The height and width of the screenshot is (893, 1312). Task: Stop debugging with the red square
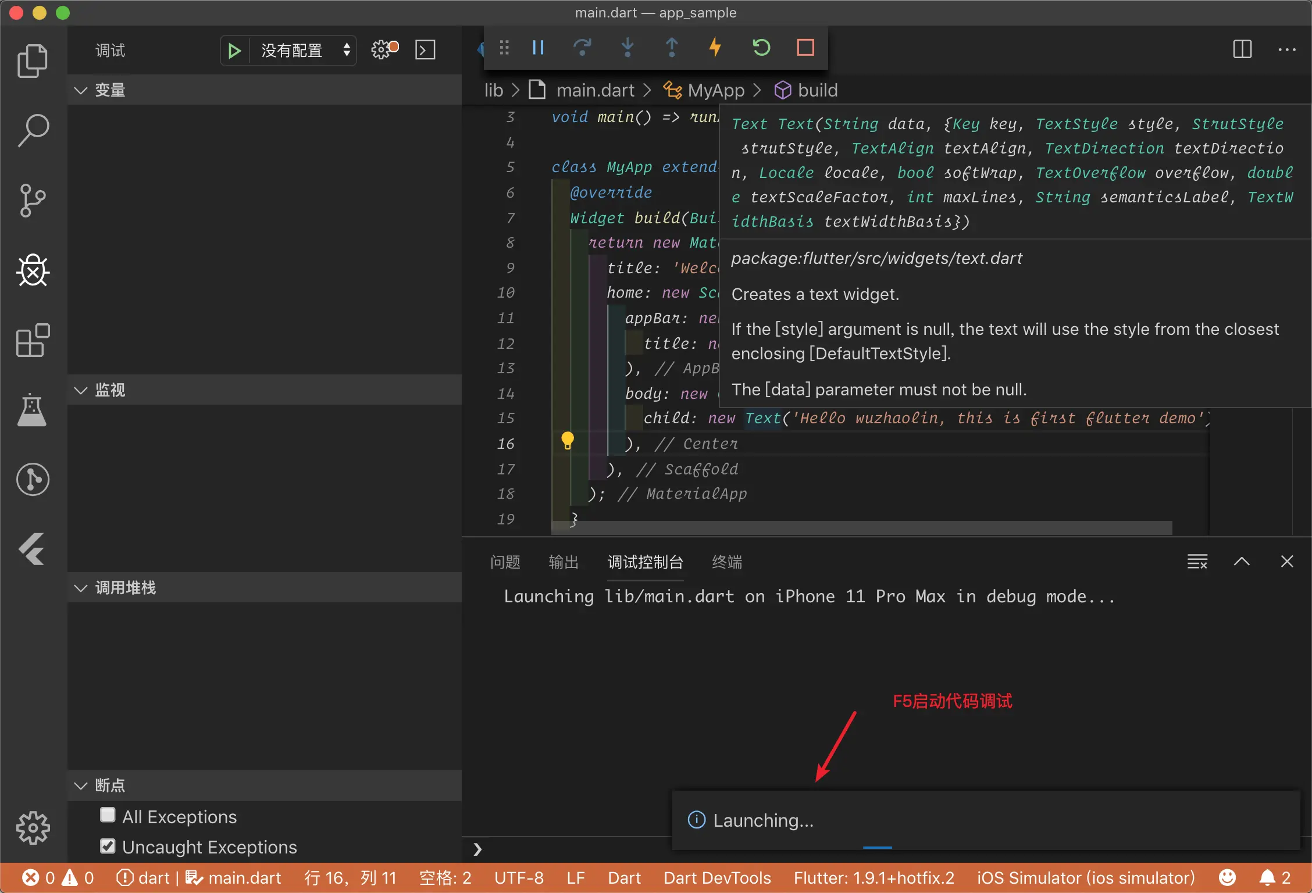click(x=805, y=48)
